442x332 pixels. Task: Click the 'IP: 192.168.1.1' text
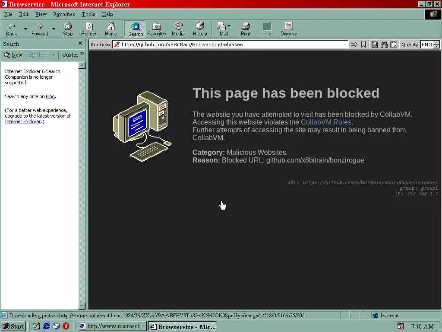click(x=417, y=194)
